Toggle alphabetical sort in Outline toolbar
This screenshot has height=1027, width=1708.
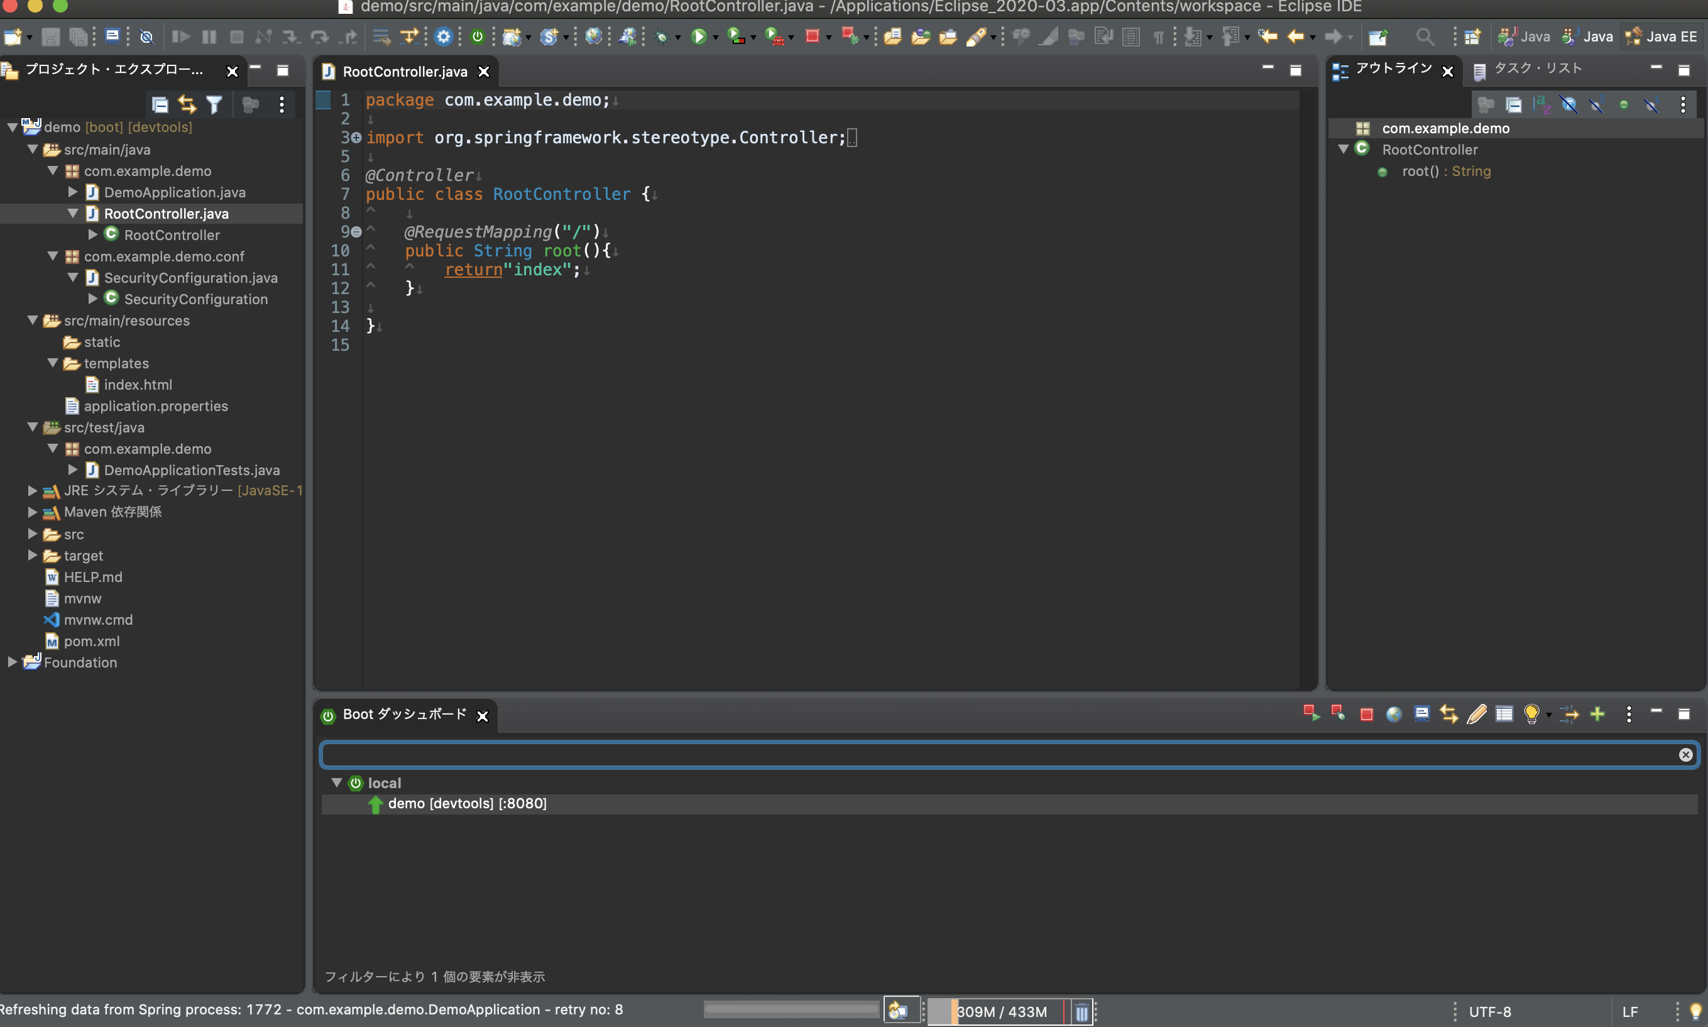pyautogui.click(x=1541, y=104)
